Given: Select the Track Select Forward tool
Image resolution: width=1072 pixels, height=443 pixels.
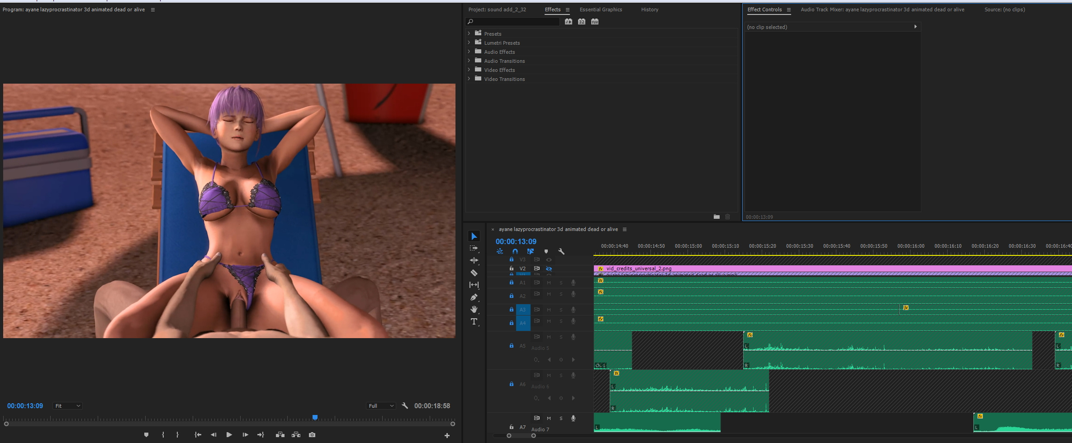Looking at the screenshot, I should click(474, 248).
